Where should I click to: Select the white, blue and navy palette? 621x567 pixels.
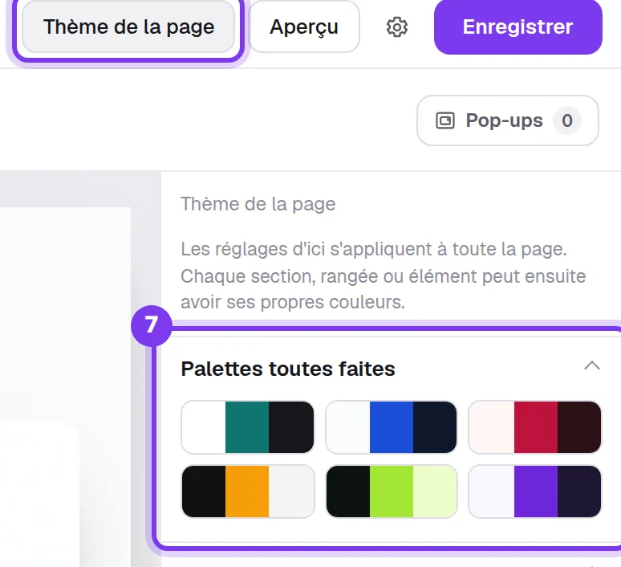click(392, 427)
